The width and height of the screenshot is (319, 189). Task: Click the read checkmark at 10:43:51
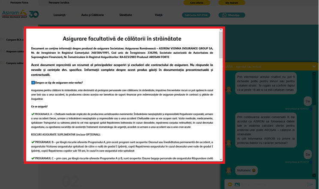click(311, 109)
